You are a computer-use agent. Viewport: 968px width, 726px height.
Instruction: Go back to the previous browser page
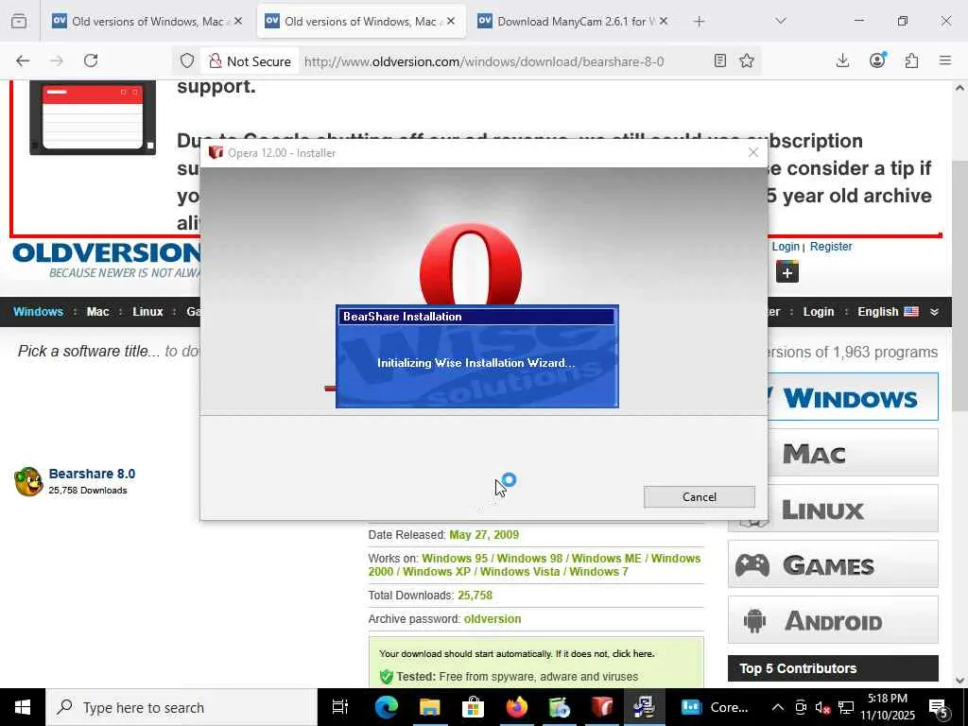[23, 60]
